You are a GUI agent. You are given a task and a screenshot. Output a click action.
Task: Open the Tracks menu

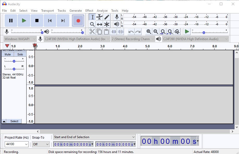tap(62, 11)
